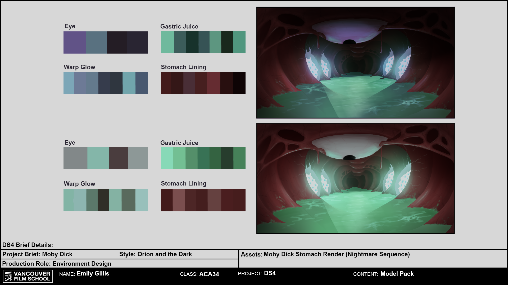Click the Vancouver Film School logo
The image size is (508, 285).
click(x=28, y=276)
